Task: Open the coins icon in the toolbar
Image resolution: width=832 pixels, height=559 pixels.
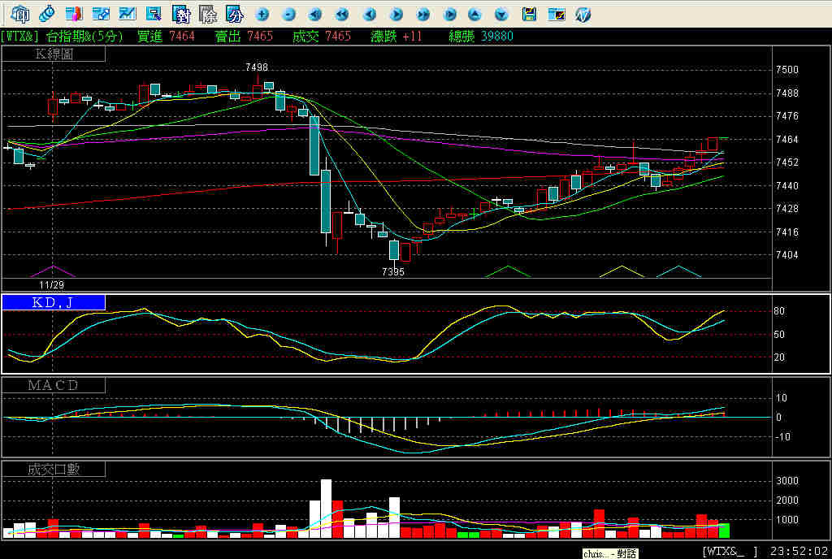Action: 46,15
